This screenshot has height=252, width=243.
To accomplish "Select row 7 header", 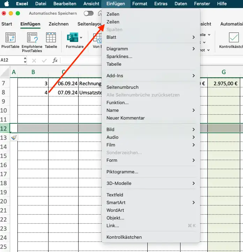I will coord(5,83).
